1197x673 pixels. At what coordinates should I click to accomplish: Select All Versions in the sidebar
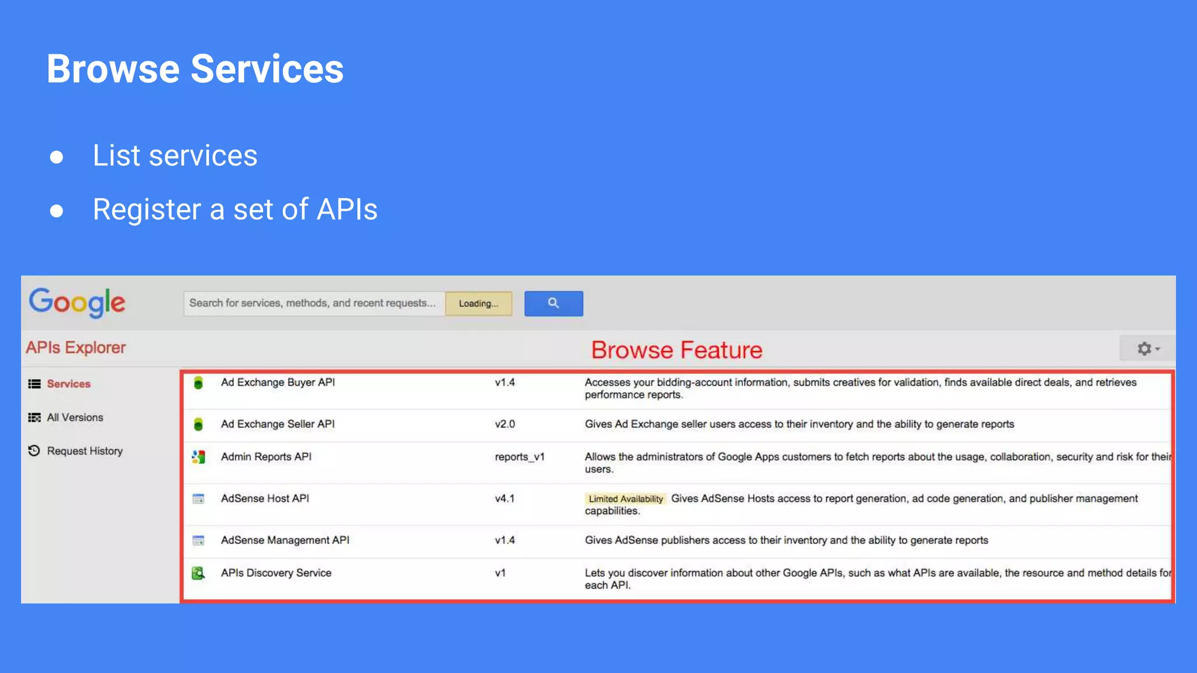pos(75,417)
